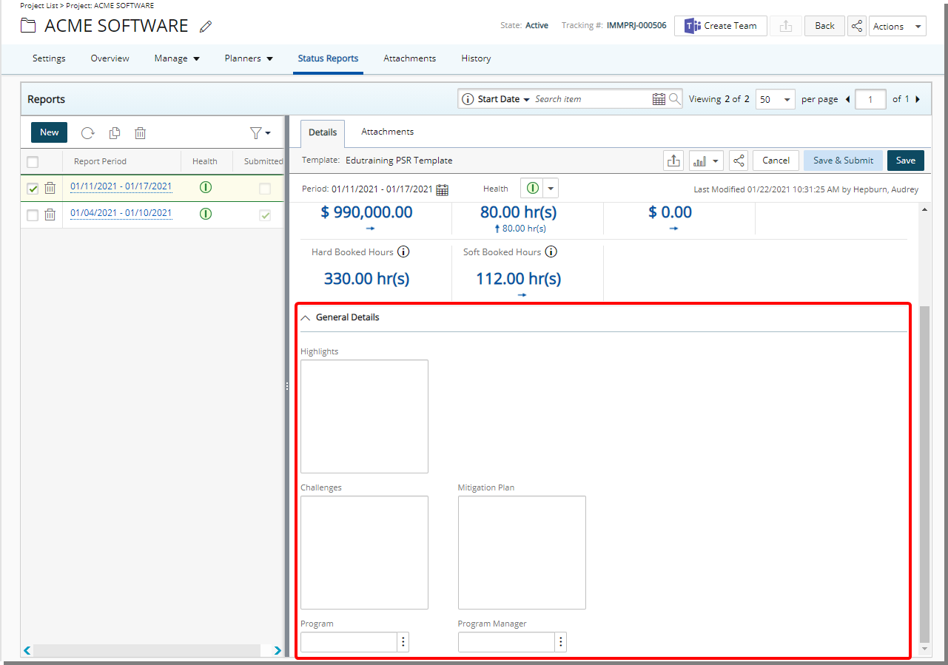Click the info icon beside Hard Booked Hours

click(403, 252)
